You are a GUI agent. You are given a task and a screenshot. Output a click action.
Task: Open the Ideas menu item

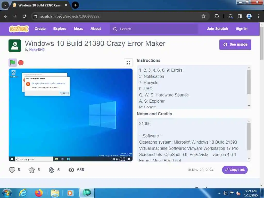point(78,29)
